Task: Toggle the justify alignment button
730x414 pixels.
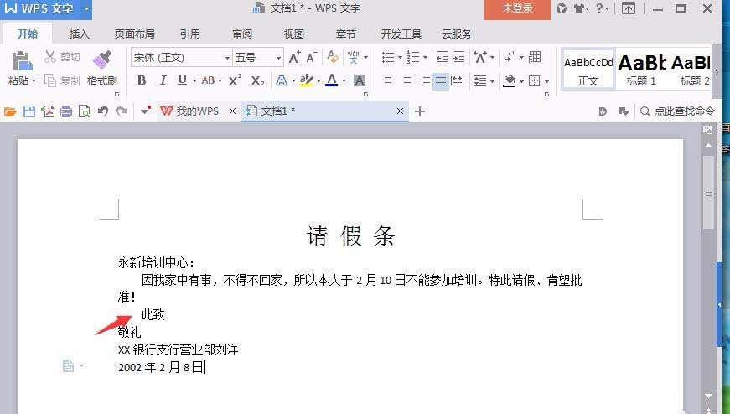Action: (440, 81)
